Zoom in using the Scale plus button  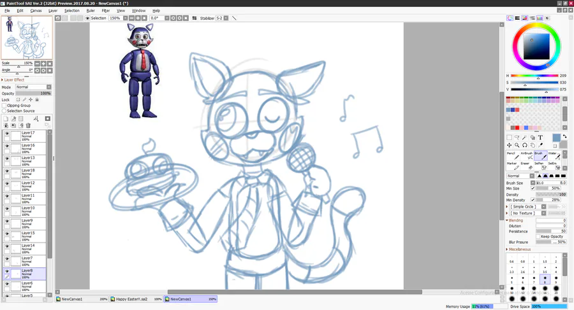(x=43, y=64)
